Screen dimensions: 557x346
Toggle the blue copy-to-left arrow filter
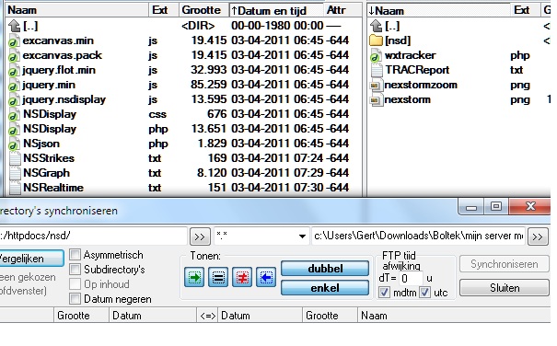(x=266, y=277)
